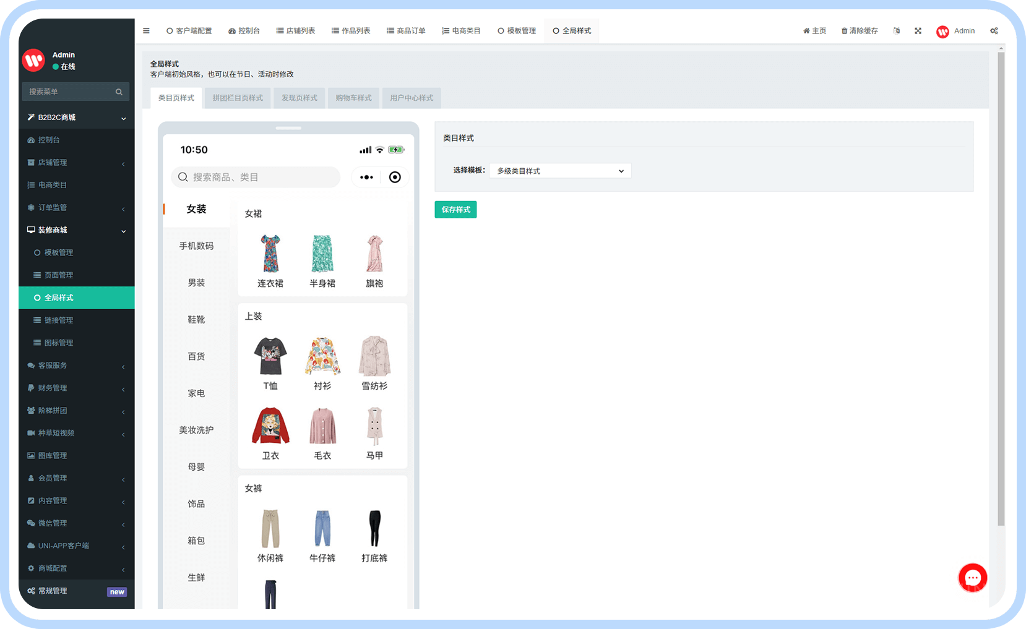
Task: Click 清除缓存 to clear the cache
Action: click(x=860, y=31)
